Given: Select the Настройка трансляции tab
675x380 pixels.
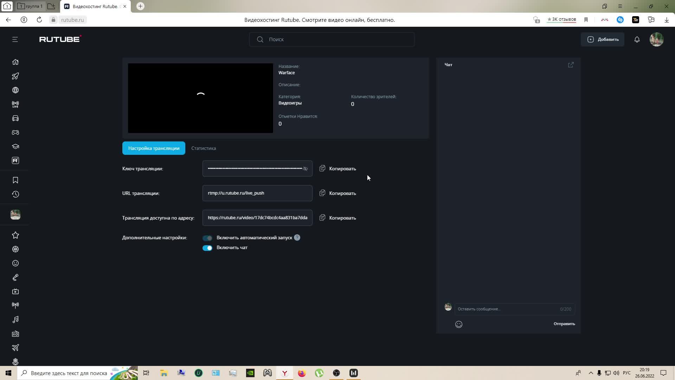Looking at the screenshot, I should coord(154,148).
